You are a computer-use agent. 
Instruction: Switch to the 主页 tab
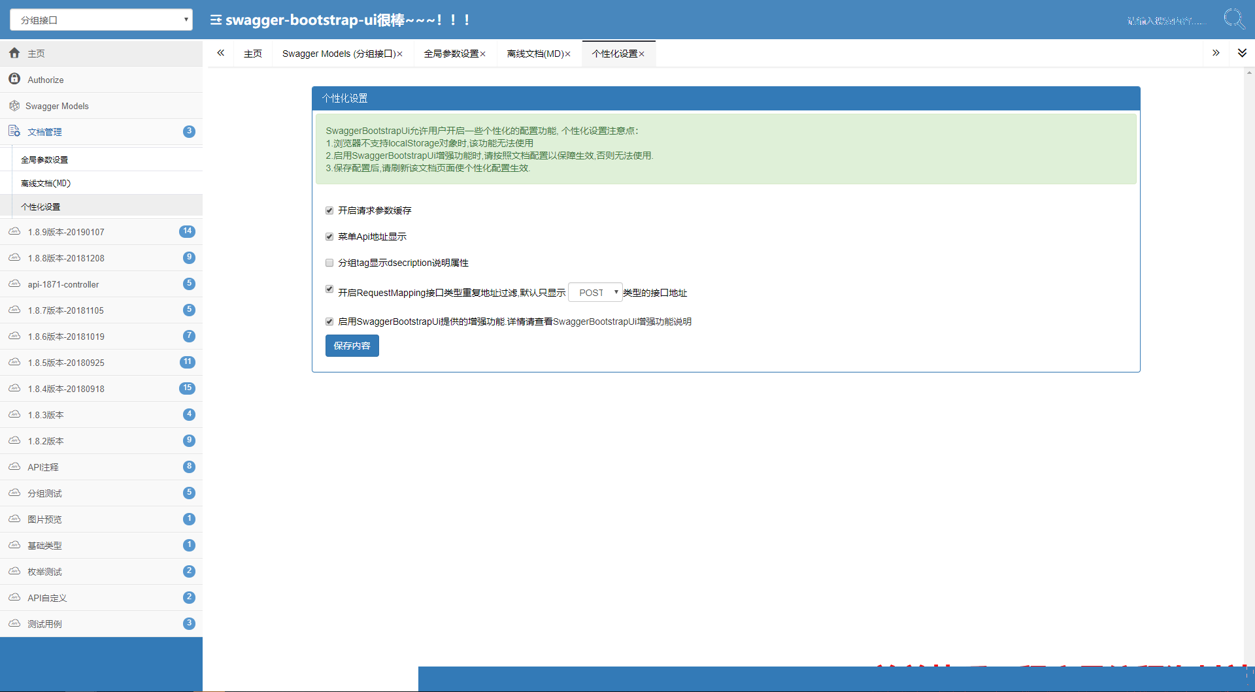click(x=253, y=54)
